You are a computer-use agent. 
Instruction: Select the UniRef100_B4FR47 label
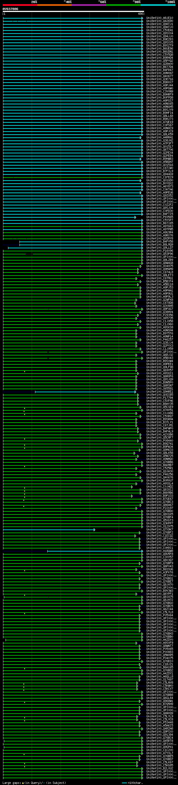(160, 70)
